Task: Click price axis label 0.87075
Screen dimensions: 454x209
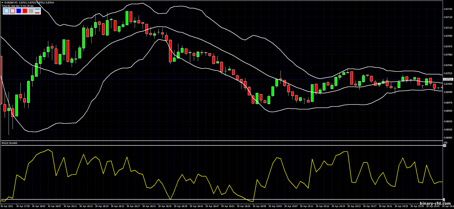Action: point(448,46)
